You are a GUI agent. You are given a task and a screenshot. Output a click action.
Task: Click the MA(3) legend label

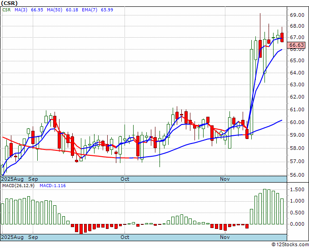(x=21, y=10)
